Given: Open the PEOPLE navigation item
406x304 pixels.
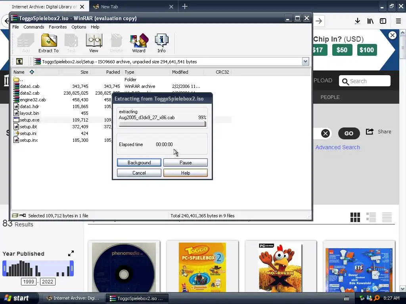Looking at the screenshot, I should point(330,97).
